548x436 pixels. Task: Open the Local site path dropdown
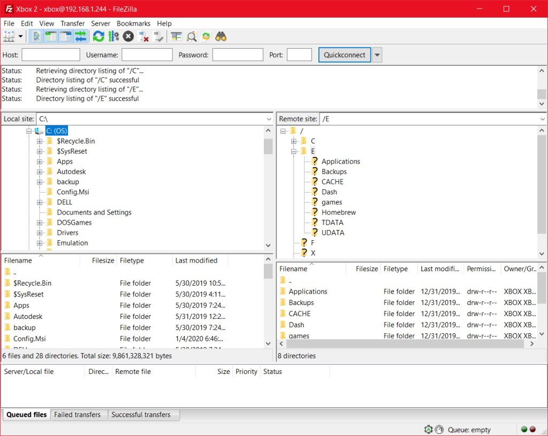point(269,119)
